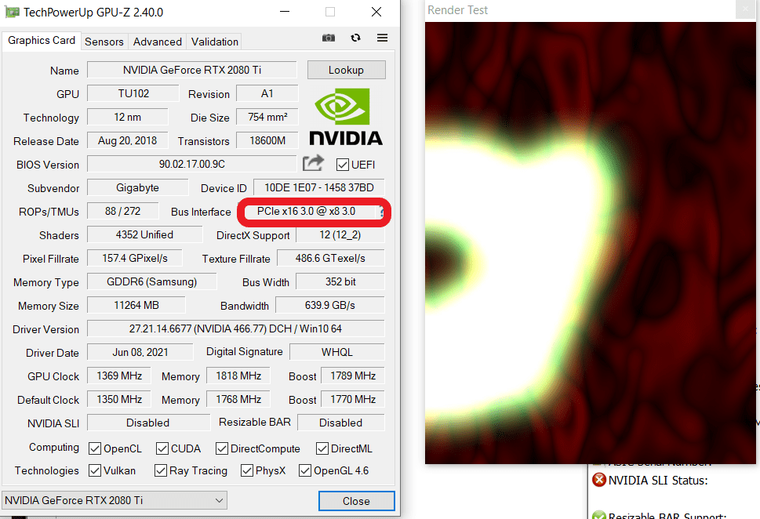Click the Memory Type value GDDR6 (Samsung)
Screen dimensions: 760x519
151,281
